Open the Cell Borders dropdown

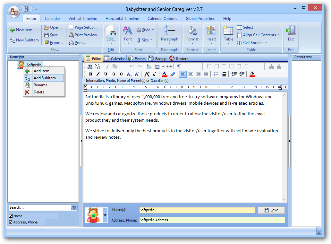[252, 43]
